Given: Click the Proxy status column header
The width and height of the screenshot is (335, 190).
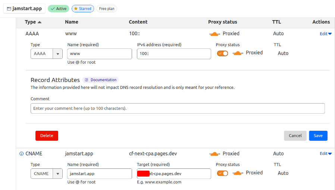Looking at the screenshot, I should [x=223, y=22].
